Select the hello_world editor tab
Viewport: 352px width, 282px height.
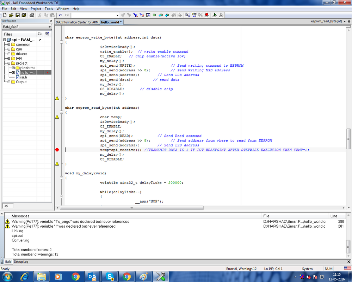[111, 22]
